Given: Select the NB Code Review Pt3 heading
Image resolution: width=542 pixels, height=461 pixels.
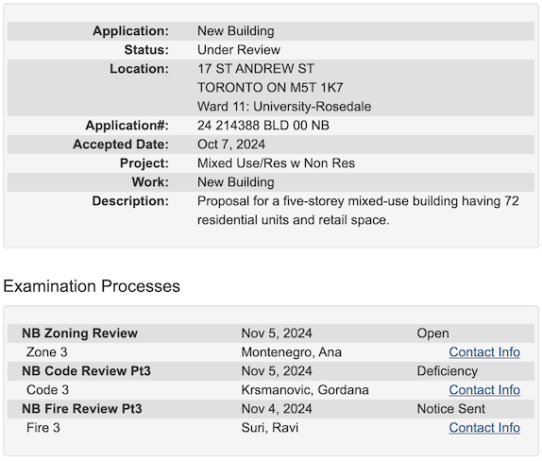Looking at the screenshot, I should coord(86,370).
